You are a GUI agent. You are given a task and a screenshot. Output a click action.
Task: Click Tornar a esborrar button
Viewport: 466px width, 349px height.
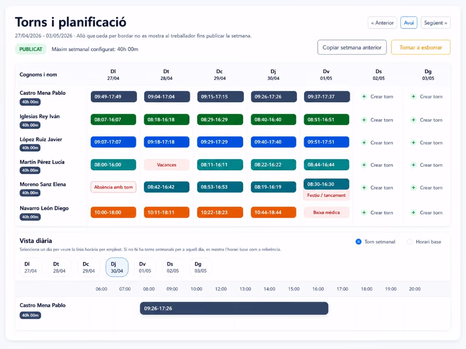tap(420, 47)
